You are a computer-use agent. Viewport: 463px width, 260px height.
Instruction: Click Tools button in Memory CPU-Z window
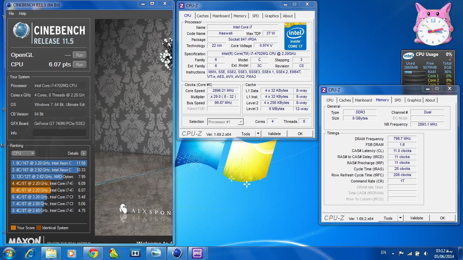(x=388, y=218)
